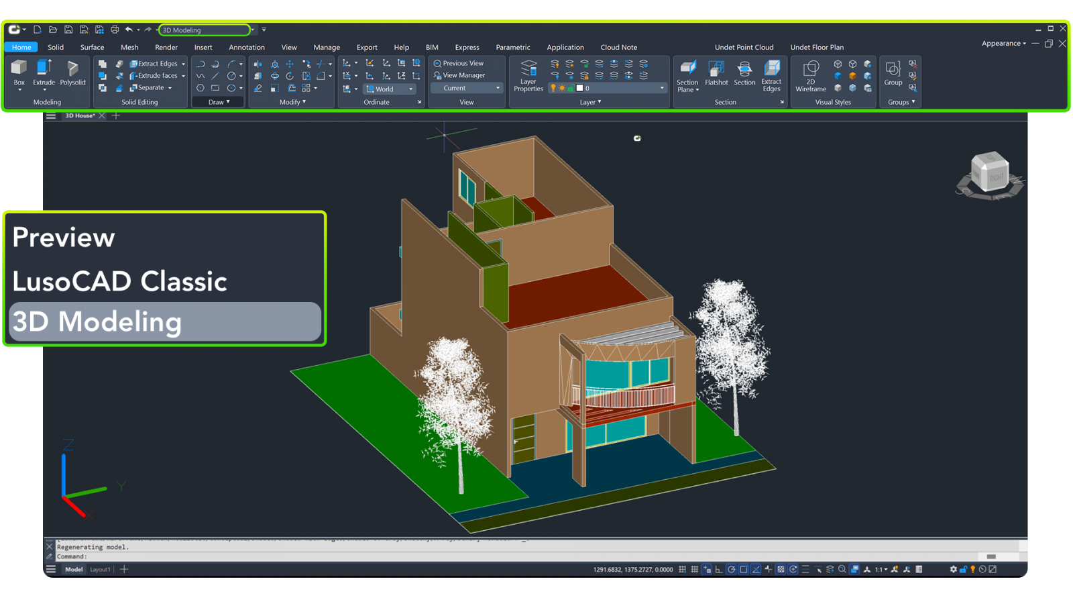This screenshot has width=1073, height=604.
Task: Open Appearance dropdown menu
Action: [1003, 43]
